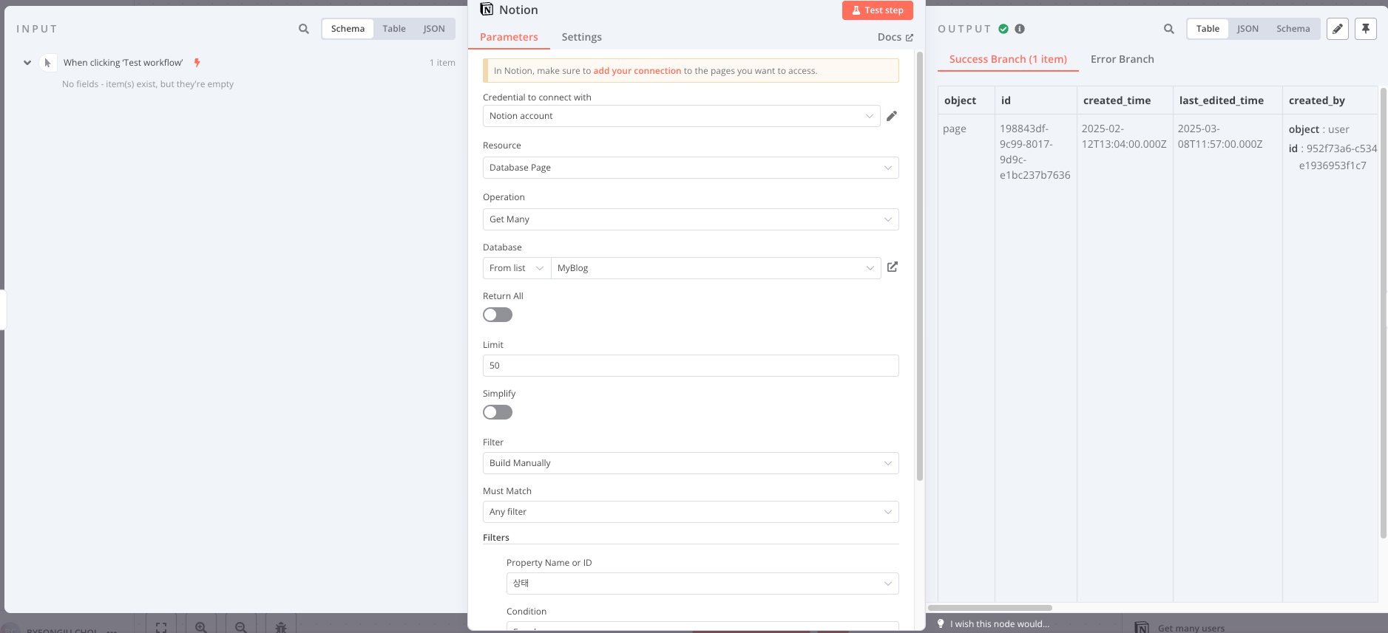The image size is (1388, 633).
Task: Select the Schema view in the output panel
Action: [x=1293, y=29]
